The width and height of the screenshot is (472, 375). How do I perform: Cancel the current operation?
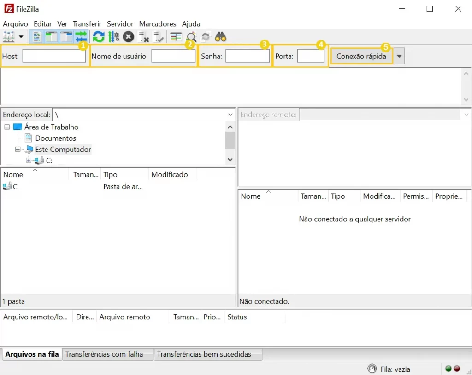pos(129,37)
